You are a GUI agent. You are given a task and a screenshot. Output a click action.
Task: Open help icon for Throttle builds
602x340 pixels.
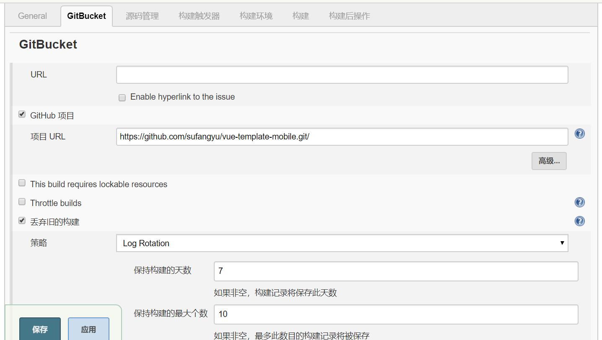[x=579, y=202]
